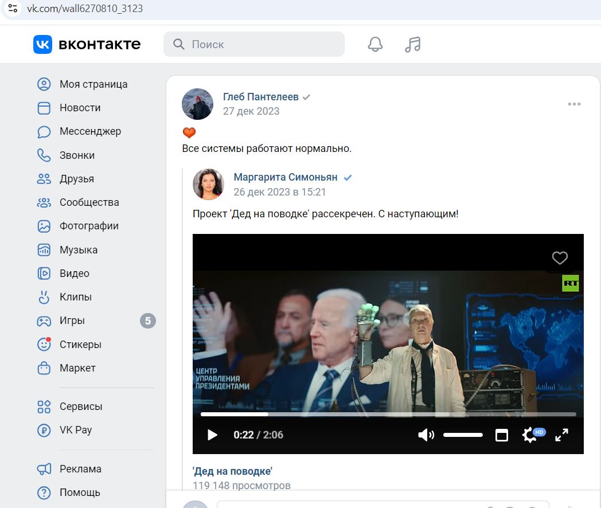The image size is (601, 508).
Task: Click the text "Все системы работают нормально."
Action: (x=267, y=149)
